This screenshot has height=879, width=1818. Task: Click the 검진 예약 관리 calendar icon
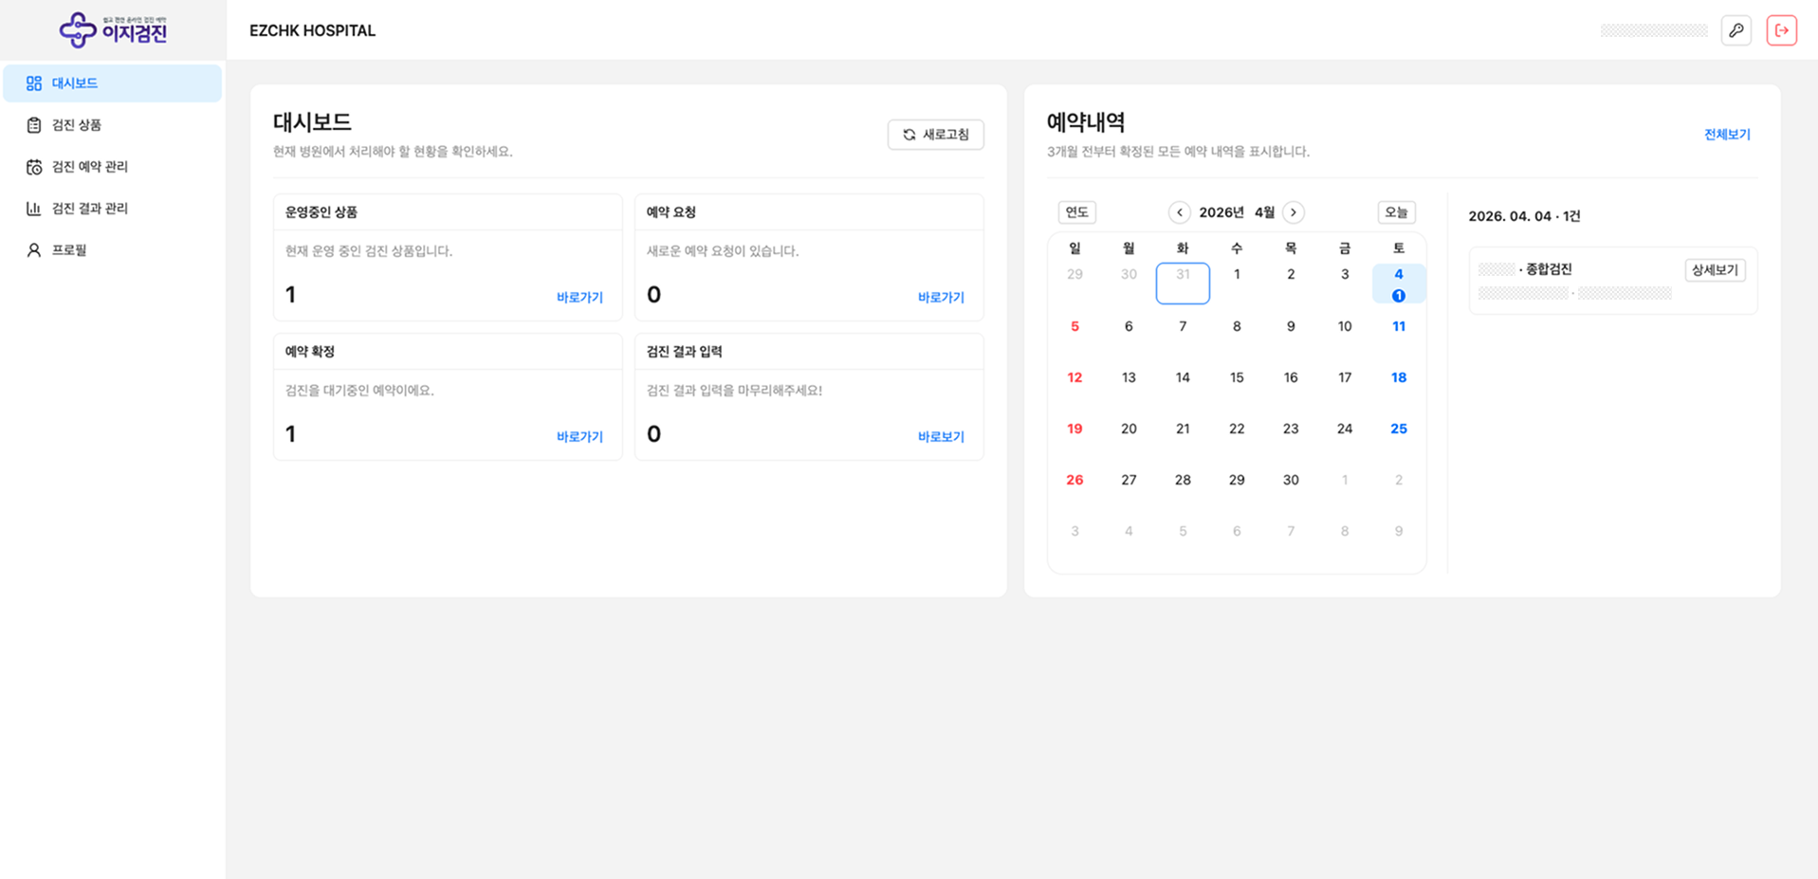point(34,167)
